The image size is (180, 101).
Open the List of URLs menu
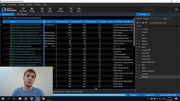12,5
